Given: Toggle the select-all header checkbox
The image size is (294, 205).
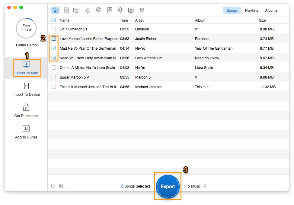Looking at the screenshot, I should [54, 20].
